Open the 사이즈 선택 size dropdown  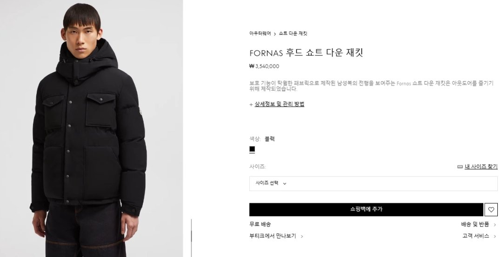click(373, 183)
